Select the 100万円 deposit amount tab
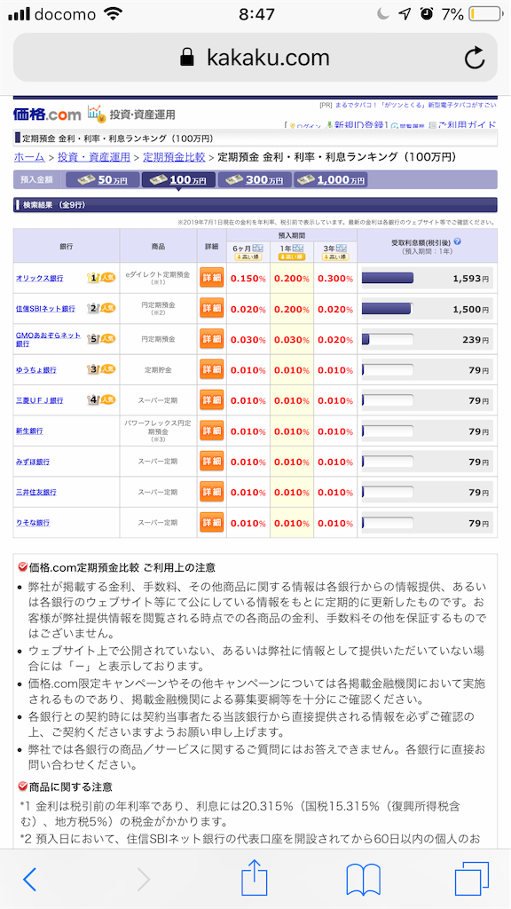 pos(177,179)
